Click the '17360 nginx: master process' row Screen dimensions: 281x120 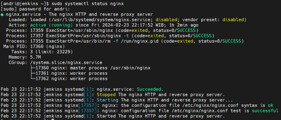point(90,68)
